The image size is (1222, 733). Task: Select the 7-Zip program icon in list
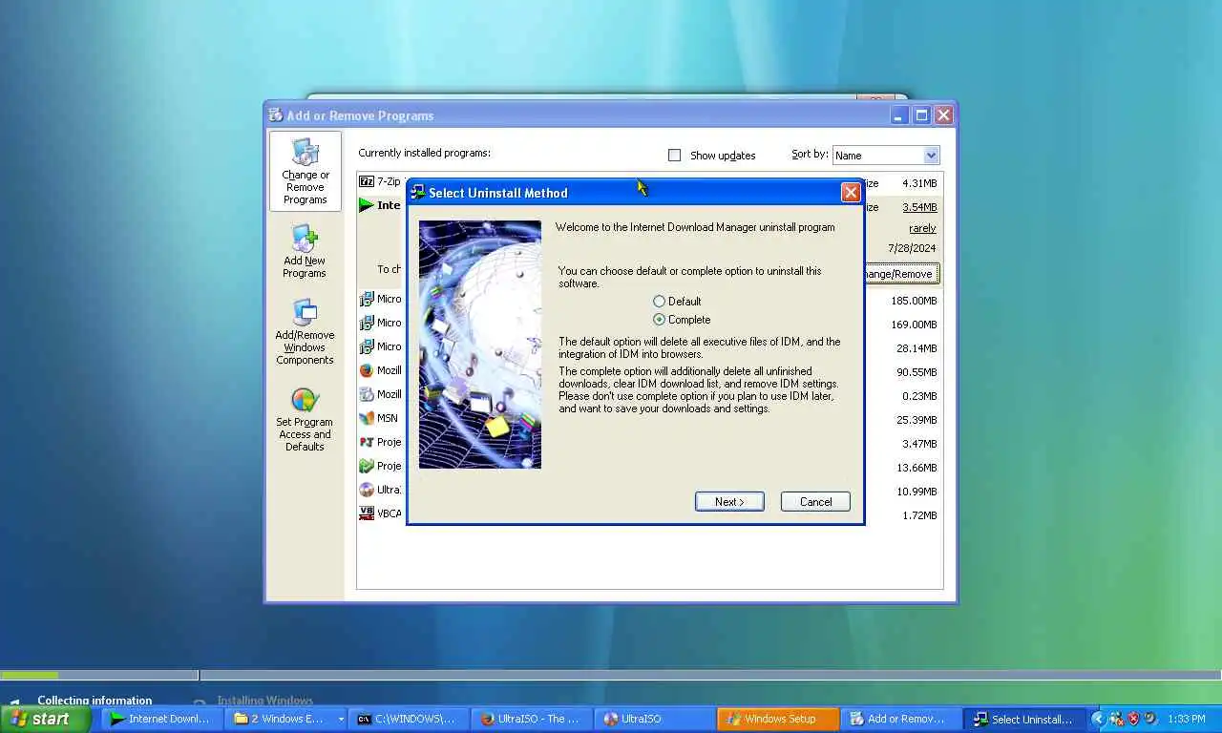[367, 181]
